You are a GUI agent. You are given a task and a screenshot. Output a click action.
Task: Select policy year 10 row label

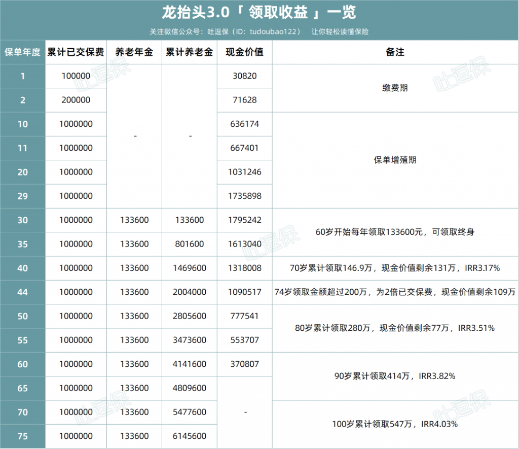(22, 124)
